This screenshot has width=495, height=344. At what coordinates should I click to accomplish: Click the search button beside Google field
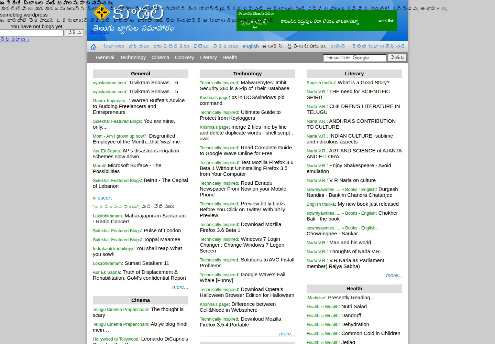pyautogui.click(x=397, y=58)
